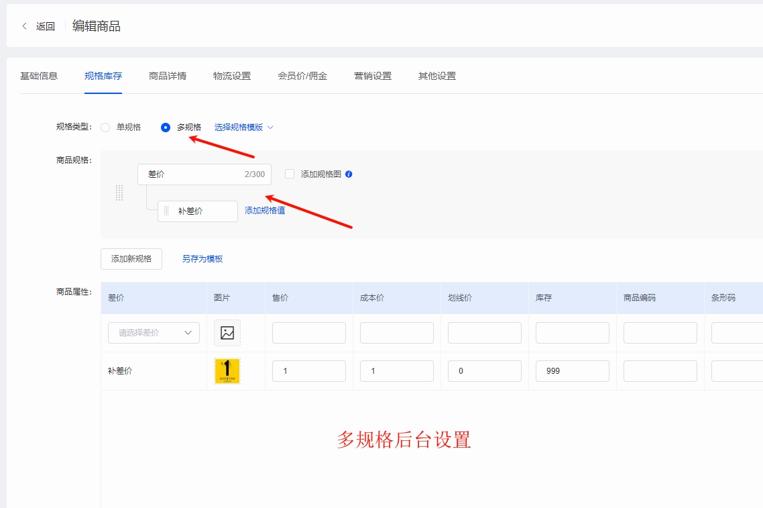
Task: Click the drag handle inside the 补差价 value box
Action: [x=166, y=211]
